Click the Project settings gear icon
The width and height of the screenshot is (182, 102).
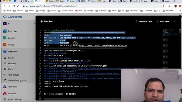[x=5, y=99]
